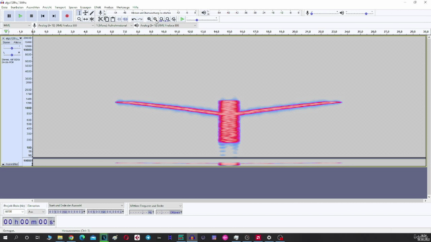Toggle Allein (solo) on the track
This screenshot has height=242, width=431.
tap(17, 42)
